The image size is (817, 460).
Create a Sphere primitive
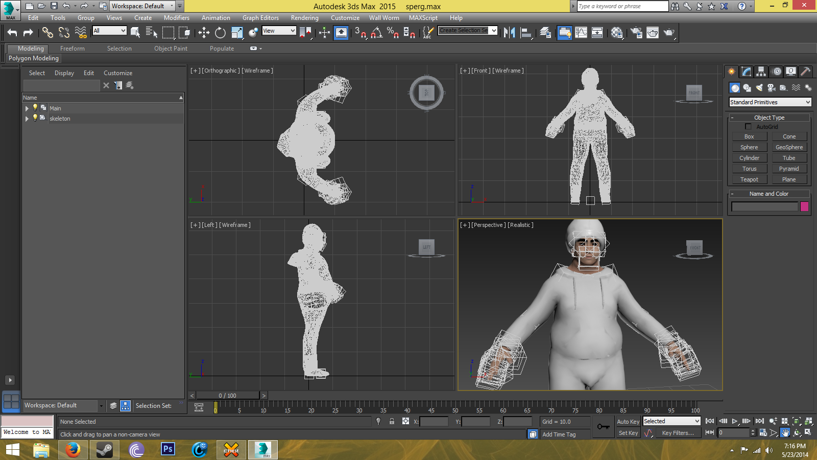749,147
